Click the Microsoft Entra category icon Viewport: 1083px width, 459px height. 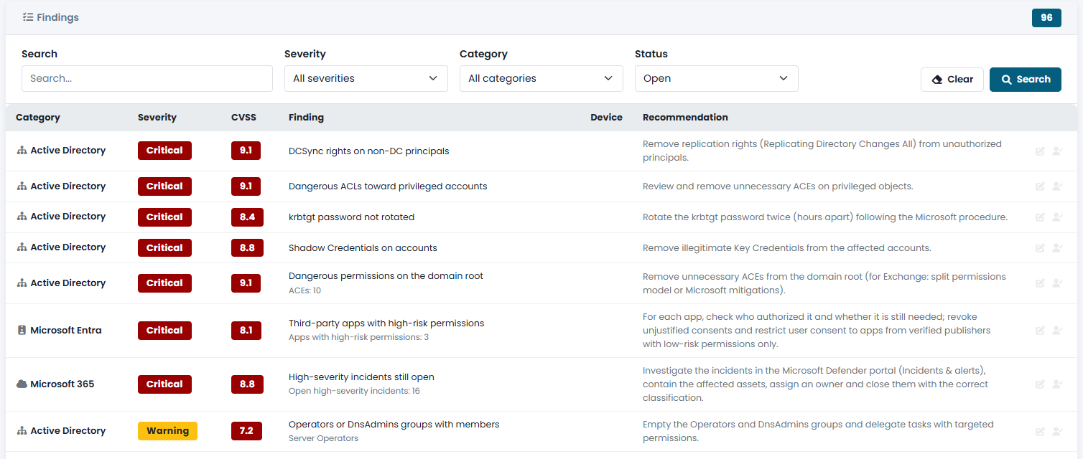click(22, 331)
